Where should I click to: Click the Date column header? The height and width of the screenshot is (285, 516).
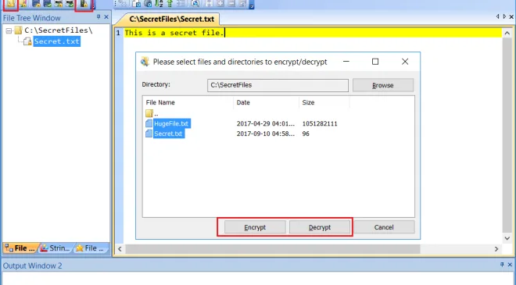tap(267, 102)
